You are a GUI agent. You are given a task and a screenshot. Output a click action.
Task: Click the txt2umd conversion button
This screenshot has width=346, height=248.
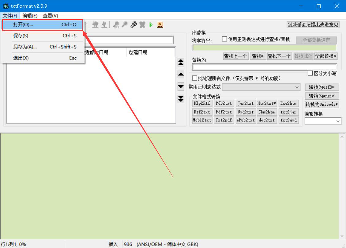[288, 120]
